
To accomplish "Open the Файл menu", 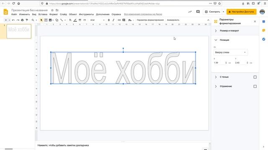I will click(x=14, y=14).
